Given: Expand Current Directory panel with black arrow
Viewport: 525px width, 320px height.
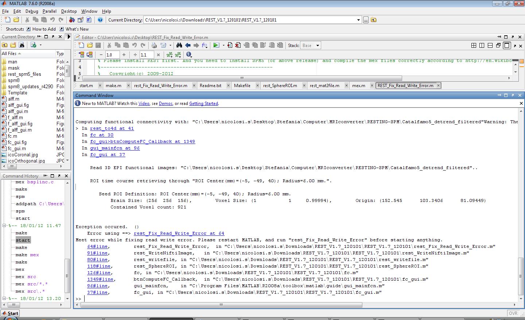Looking at the screenshot, I should [69, 37].
